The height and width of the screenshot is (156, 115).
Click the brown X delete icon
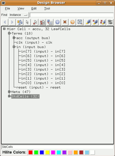point(65,22)
